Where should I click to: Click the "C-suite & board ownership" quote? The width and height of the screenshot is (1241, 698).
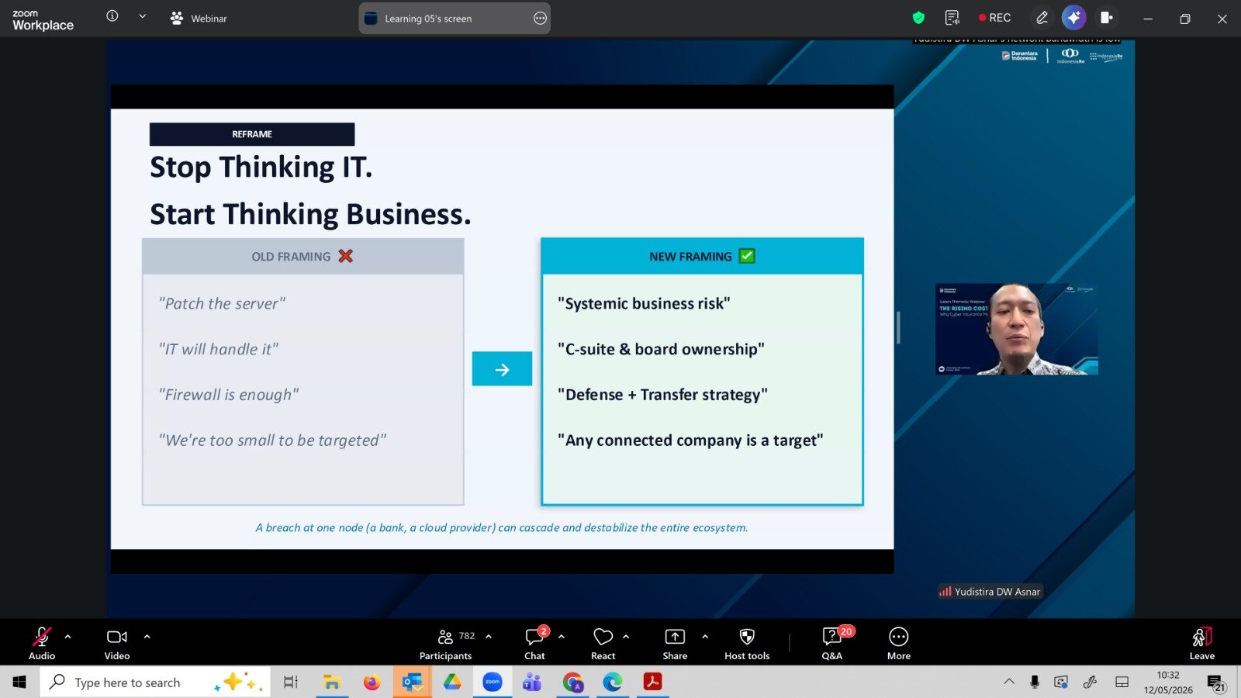pyautogui.click(x=661, y=350)
